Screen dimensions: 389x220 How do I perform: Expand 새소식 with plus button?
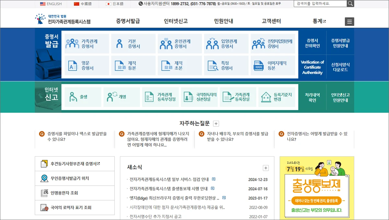266,168
